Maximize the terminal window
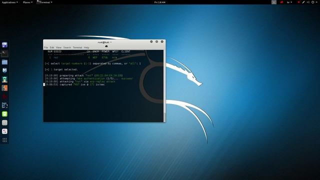This screenshot has height=180, width=320. [x=156, y=41]
